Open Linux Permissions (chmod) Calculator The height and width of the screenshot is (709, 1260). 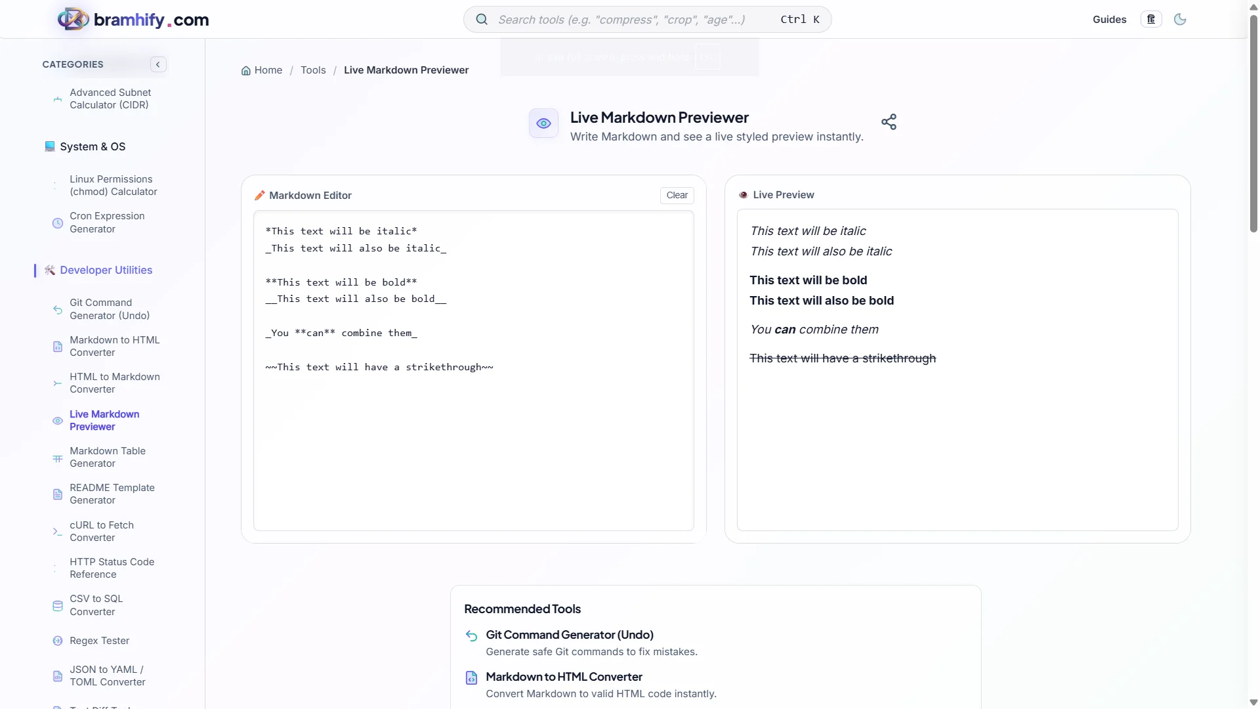(114, 186)
